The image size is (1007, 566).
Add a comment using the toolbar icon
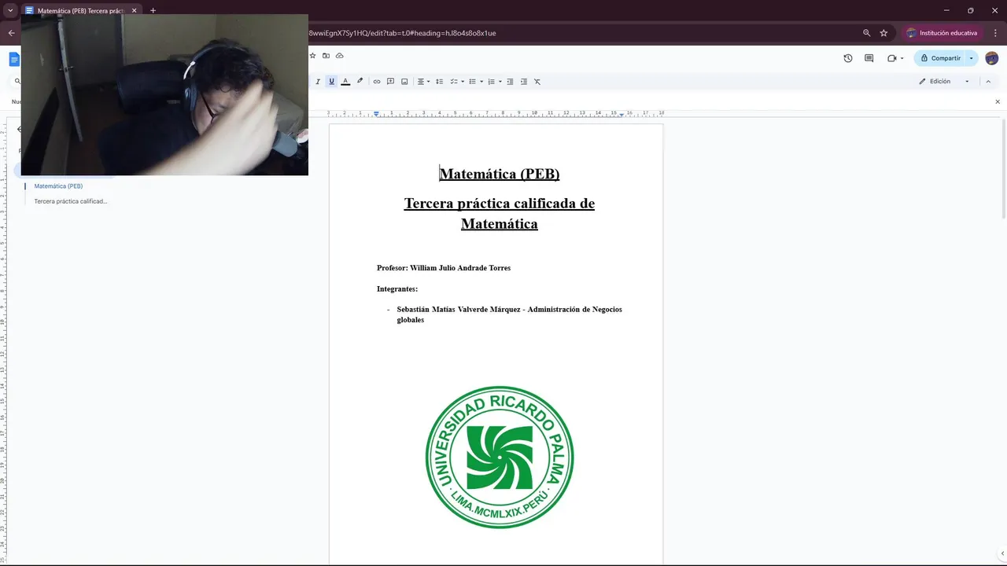(390, 82)
